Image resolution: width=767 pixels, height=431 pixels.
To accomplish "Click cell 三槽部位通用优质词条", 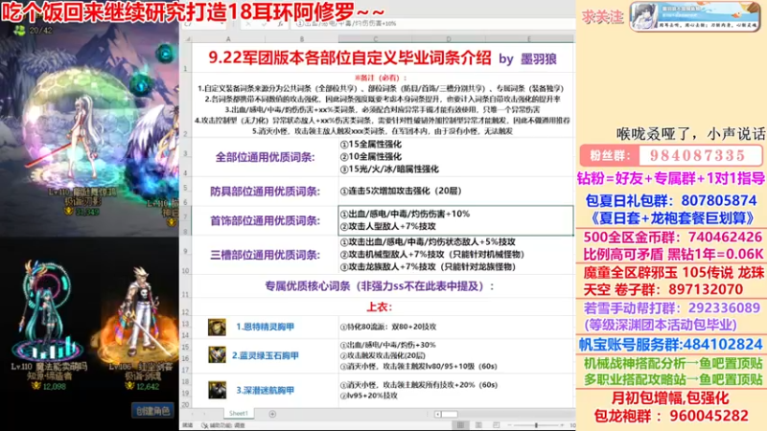I will click(266, 255).
